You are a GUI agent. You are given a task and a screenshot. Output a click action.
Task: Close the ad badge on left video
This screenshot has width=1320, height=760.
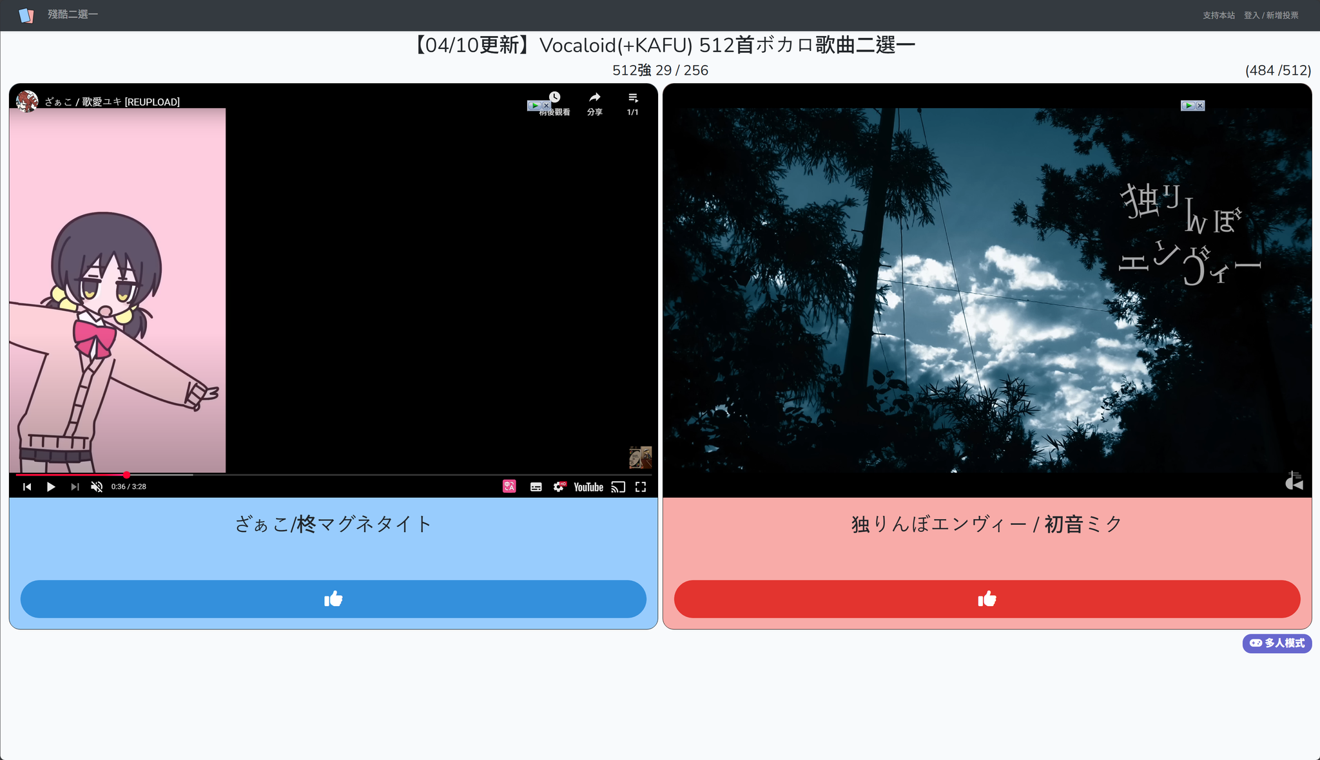pyautogui.click(x=547, y=106)
